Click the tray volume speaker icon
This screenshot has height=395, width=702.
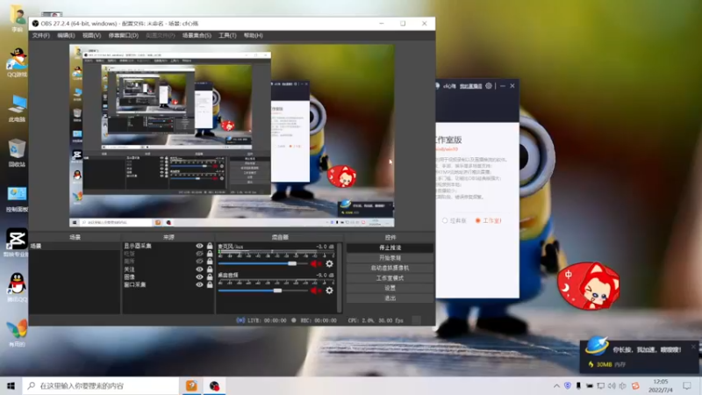(x=612, y=385)
